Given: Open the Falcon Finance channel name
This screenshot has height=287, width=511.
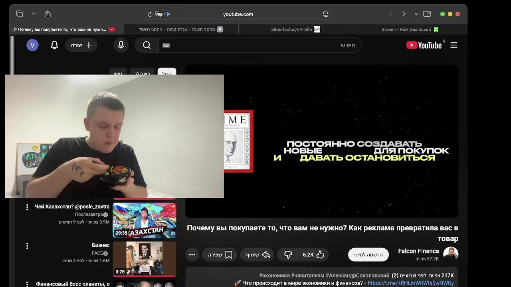Looking at the screenshot, I should 418,251.
